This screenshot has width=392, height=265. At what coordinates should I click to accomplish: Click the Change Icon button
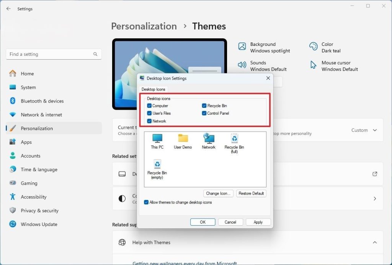point(218,193)
